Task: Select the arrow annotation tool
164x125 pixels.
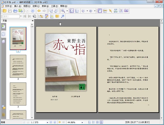Action: [63, 16]
